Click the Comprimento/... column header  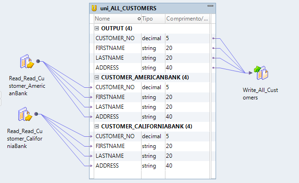187,19
